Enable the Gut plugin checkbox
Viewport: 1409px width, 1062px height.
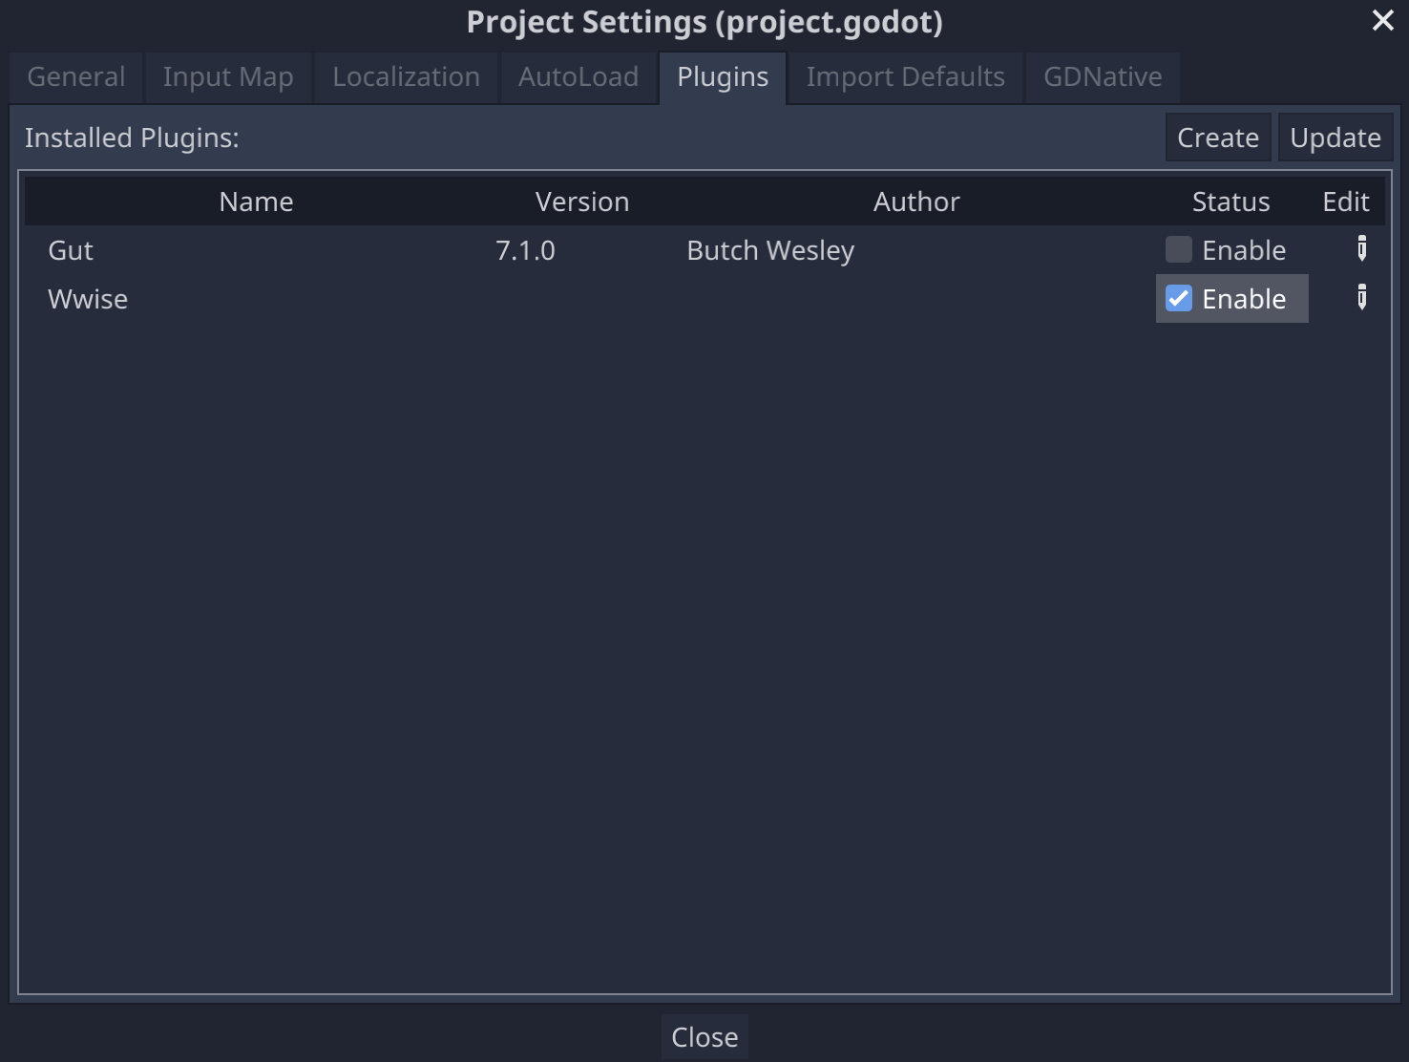[1179, 249]
